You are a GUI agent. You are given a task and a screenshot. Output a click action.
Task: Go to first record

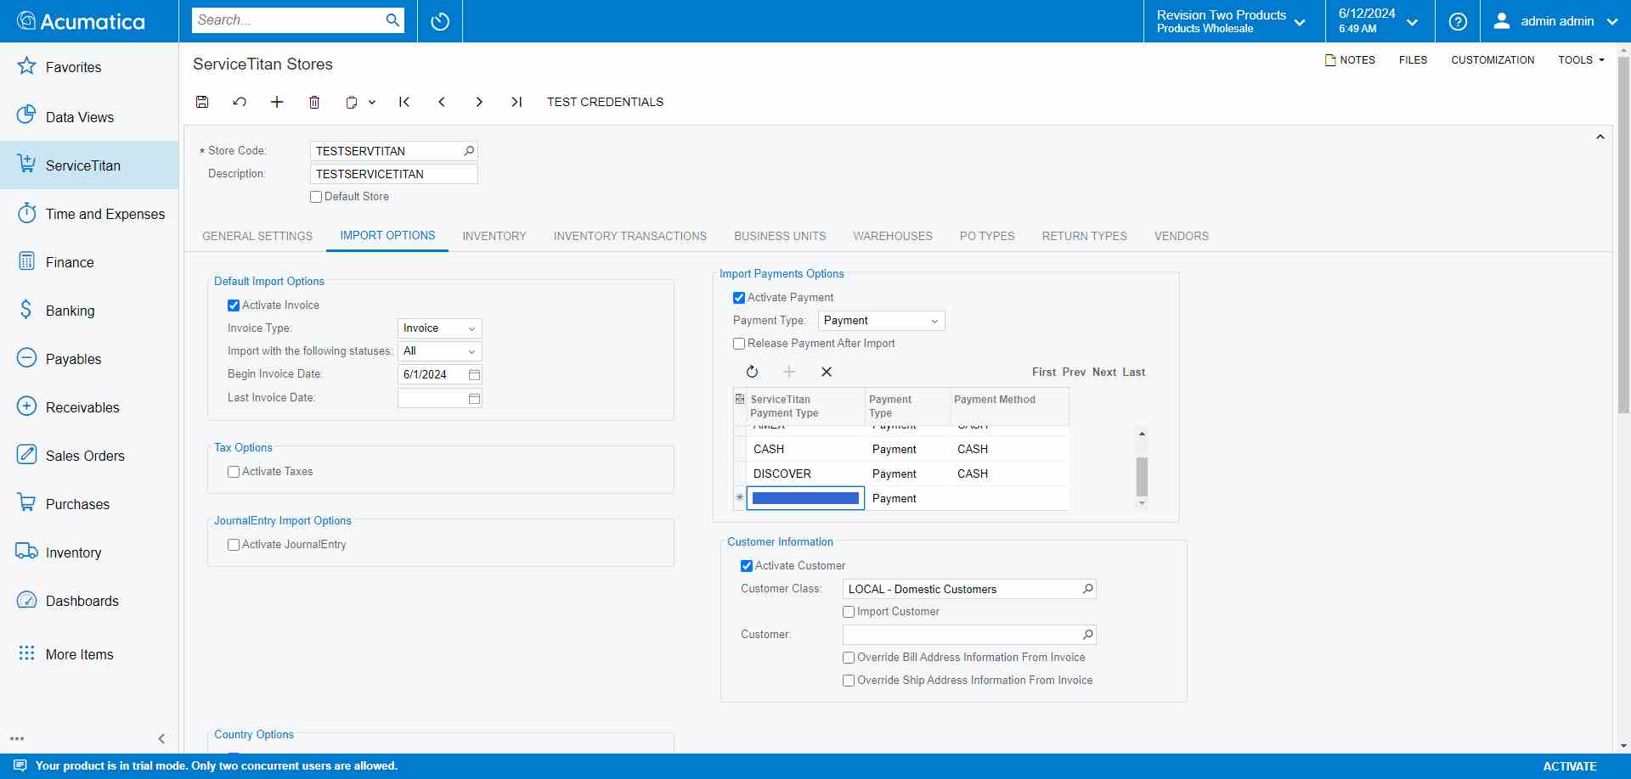[404, 102]
